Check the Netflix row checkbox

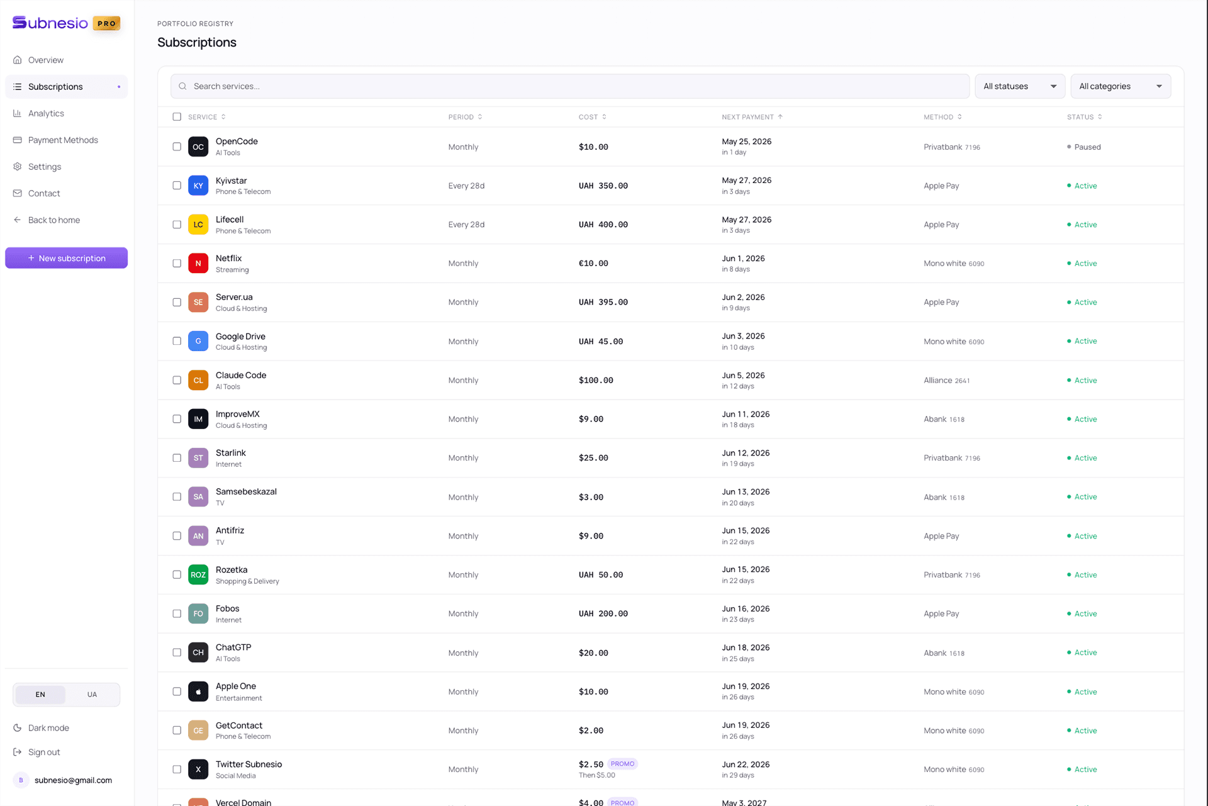click(177, 263)
